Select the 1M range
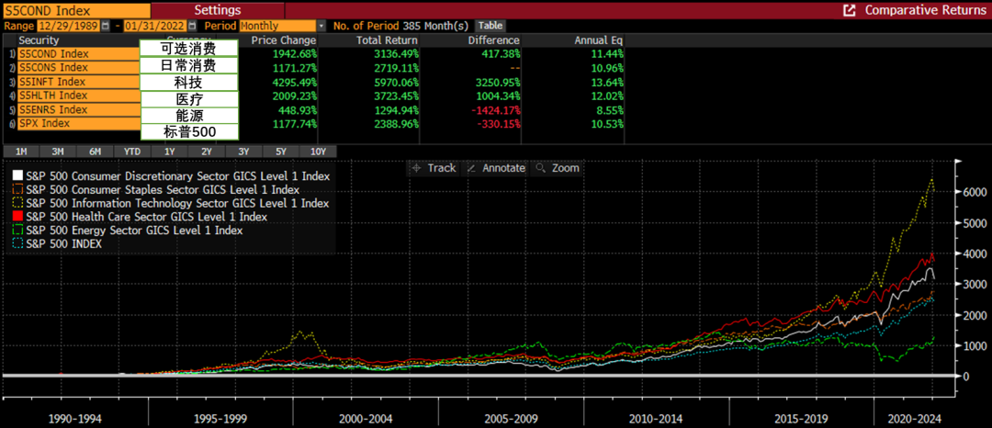 point(21,152)
